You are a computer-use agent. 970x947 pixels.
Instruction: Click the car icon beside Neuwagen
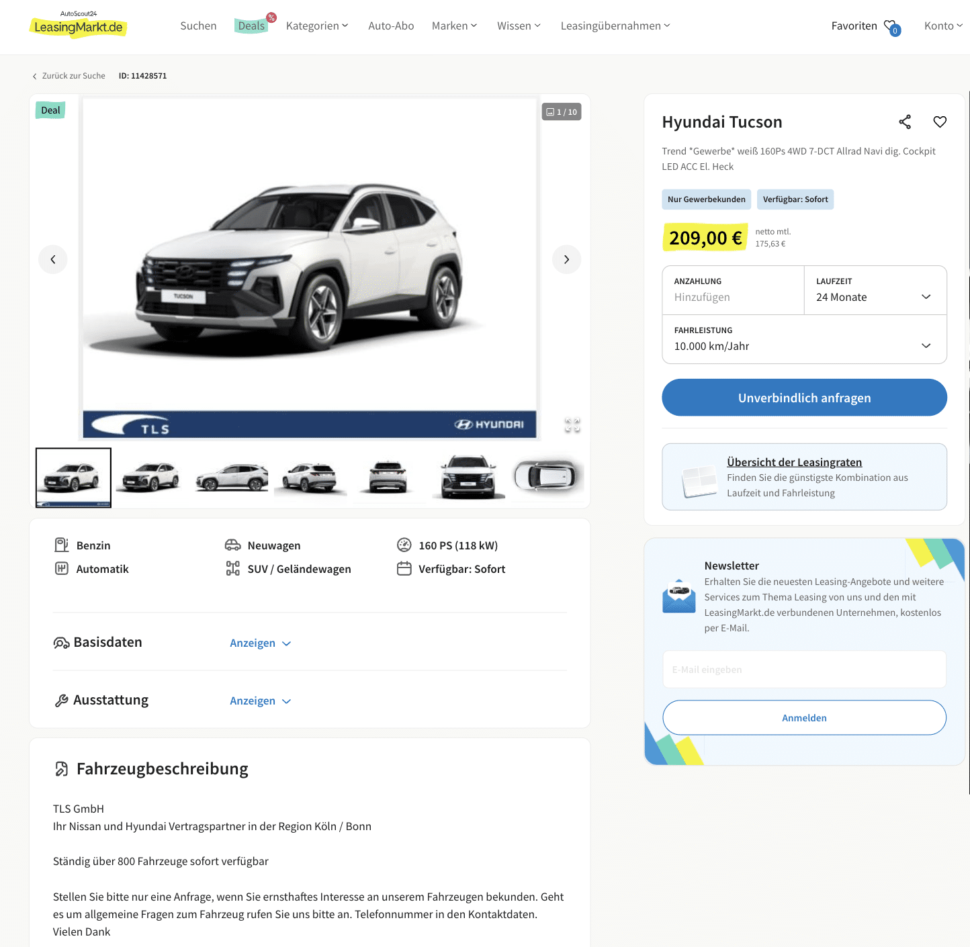[232, 545]
